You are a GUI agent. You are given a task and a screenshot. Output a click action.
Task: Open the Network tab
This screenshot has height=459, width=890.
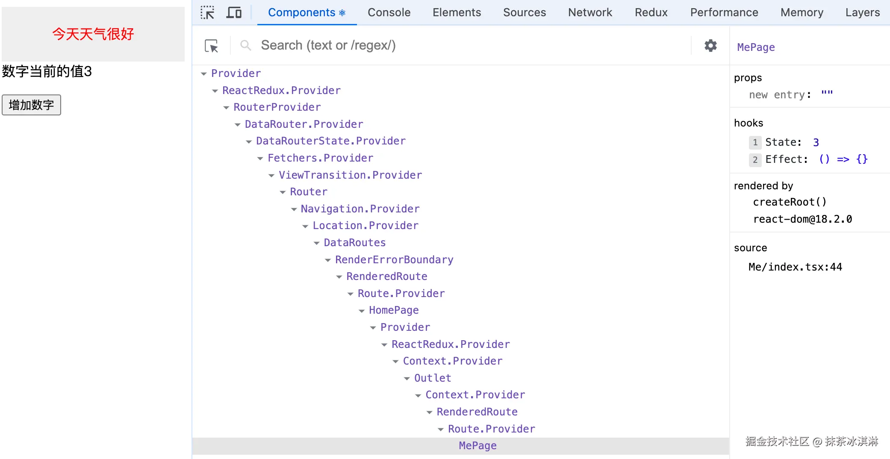[590, 12]
